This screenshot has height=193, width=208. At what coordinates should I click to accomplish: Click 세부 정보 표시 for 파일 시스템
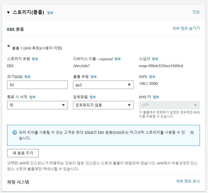coord(188,181)
